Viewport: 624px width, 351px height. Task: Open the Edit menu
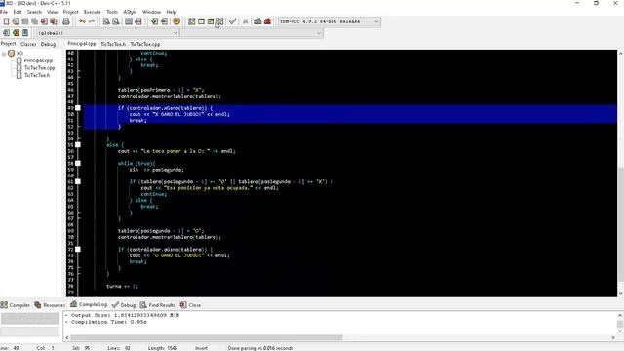[18, 12]
